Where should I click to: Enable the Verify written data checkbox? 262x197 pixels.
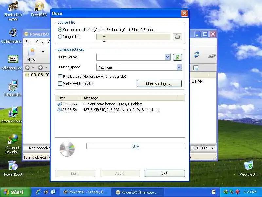pos(60,84)
